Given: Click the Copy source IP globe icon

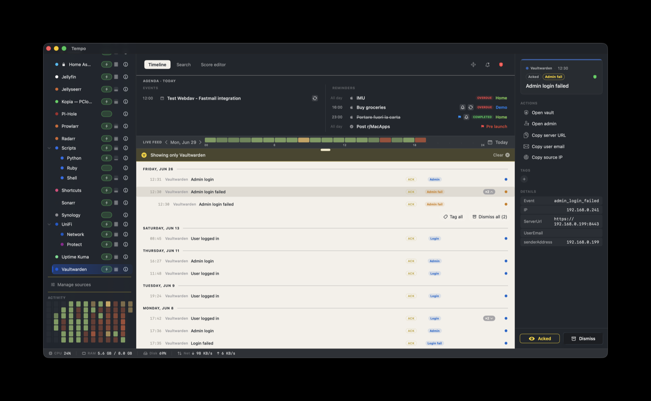Looking at the screenshot, I should click(526, 157).
